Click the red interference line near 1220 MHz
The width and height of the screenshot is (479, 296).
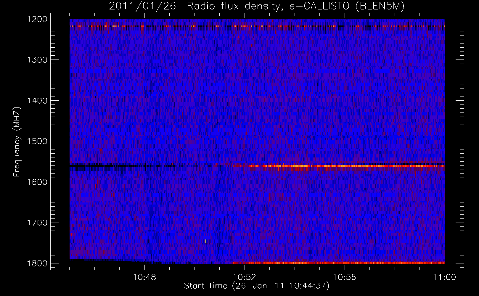[x=257, y=26]
